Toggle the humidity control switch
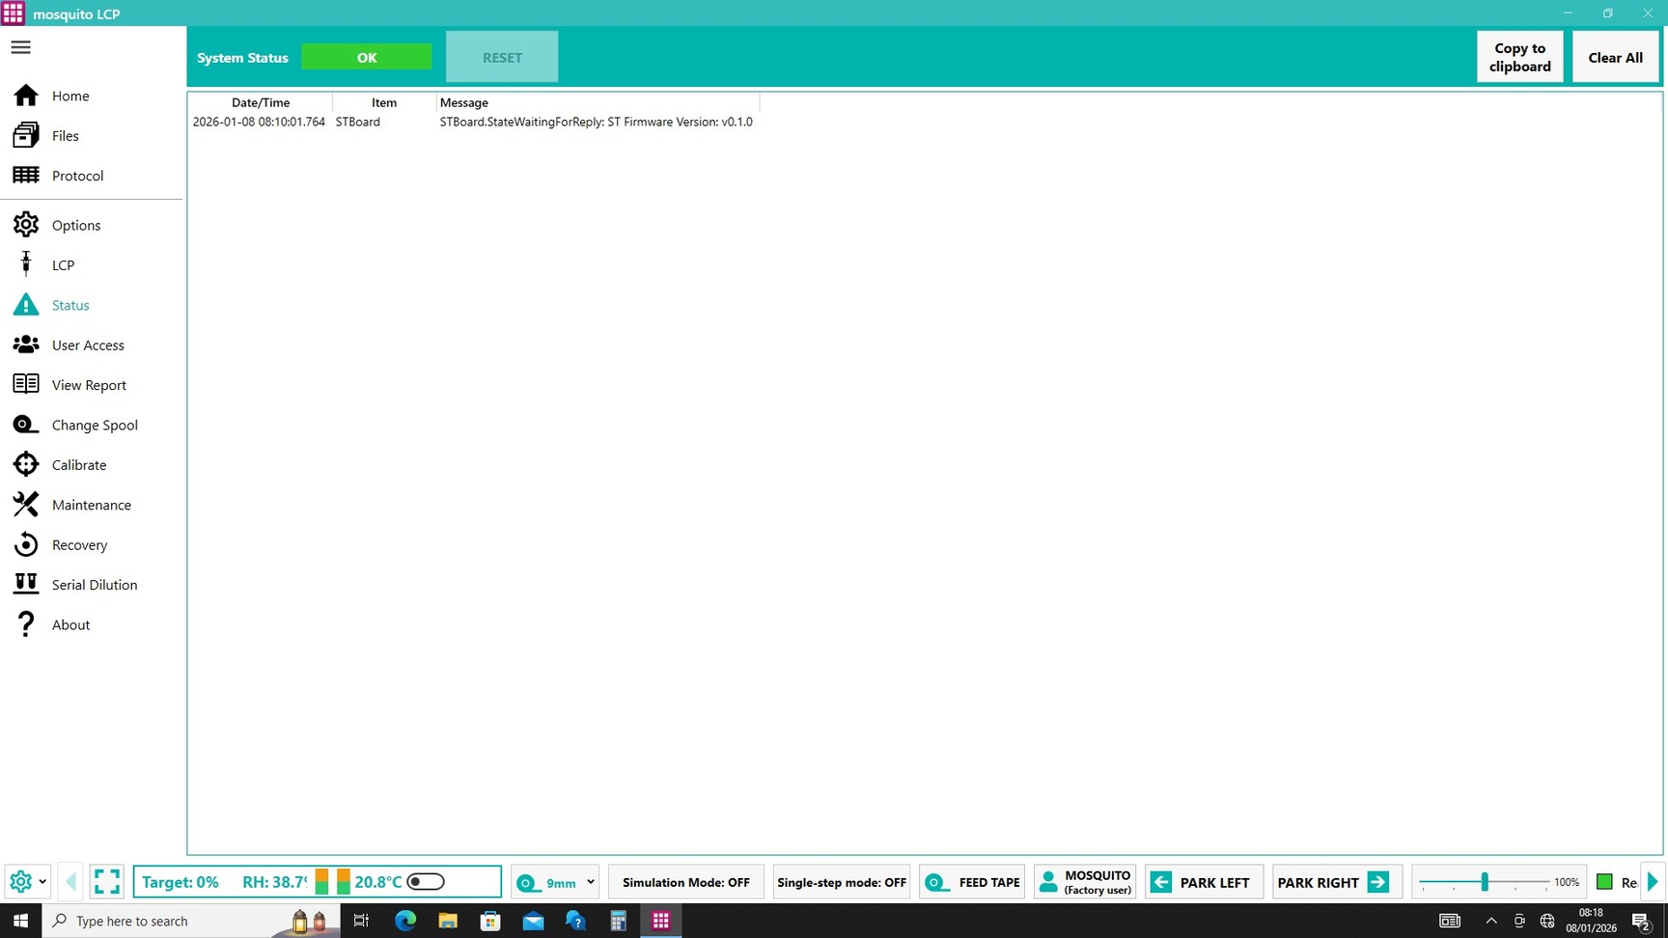 pos(426,882)
